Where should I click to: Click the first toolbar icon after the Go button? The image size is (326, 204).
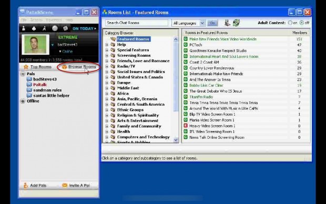227,23
